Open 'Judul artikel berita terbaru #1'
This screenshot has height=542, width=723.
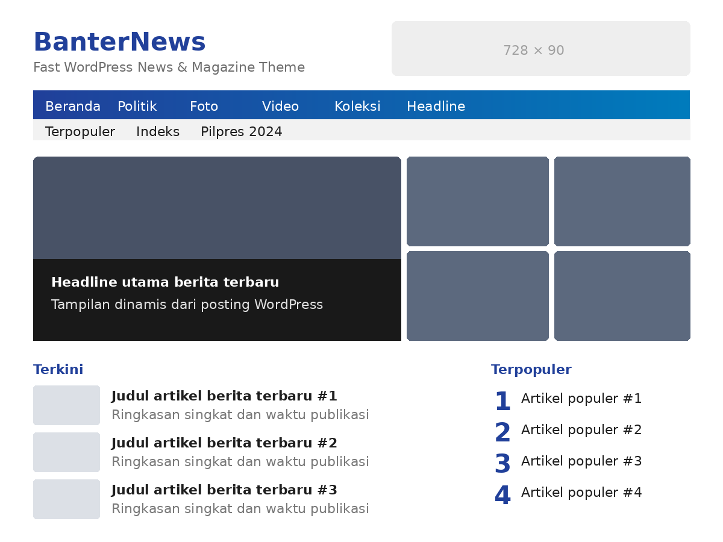(224, 396)
